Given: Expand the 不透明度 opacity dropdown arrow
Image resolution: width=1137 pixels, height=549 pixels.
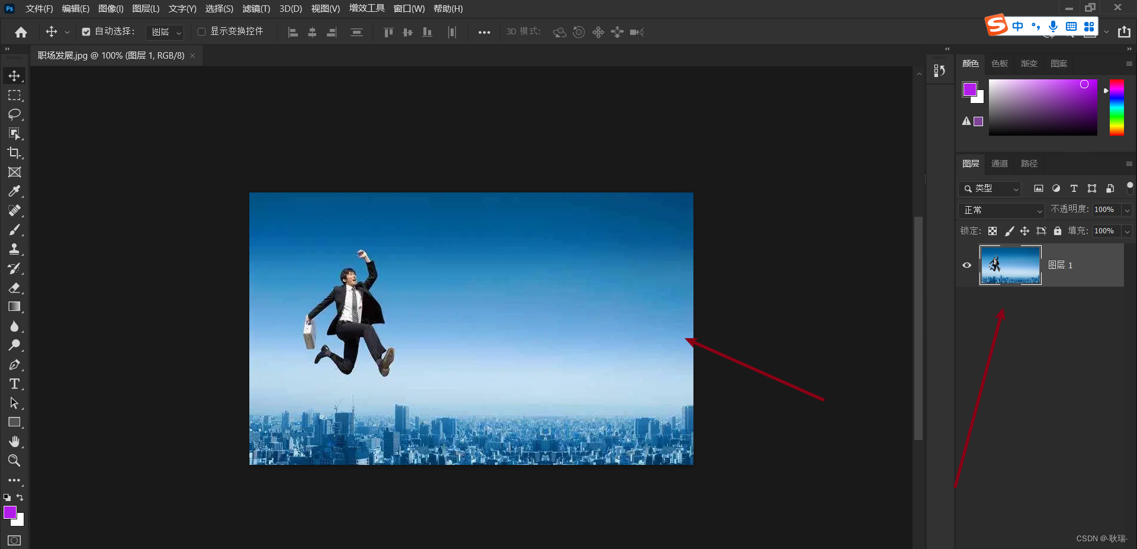Looking at the screenshot, I should pos(1127,210).
